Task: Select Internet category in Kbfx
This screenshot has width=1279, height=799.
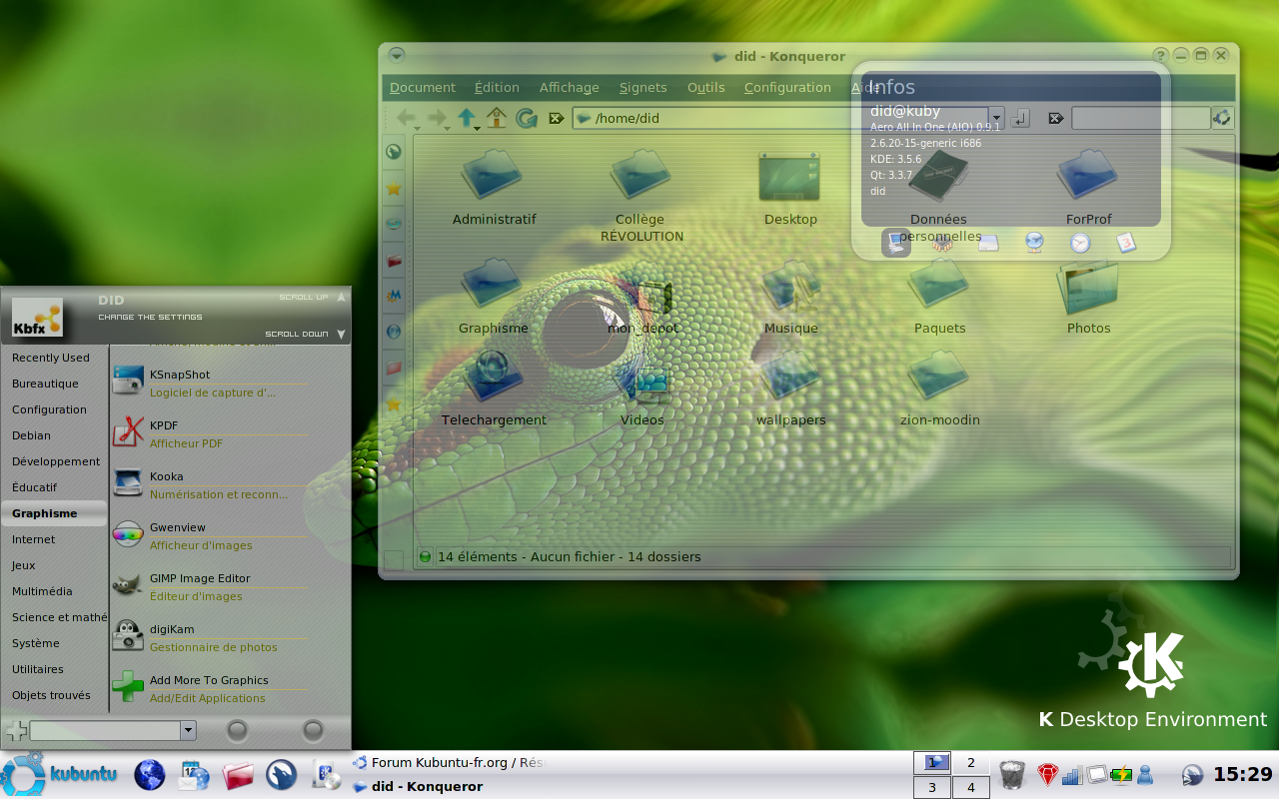Action: coord(54,539)
